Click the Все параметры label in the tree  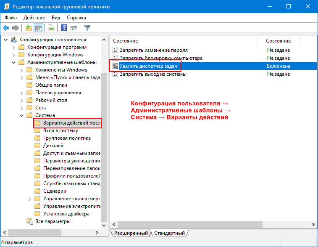[x=53, y=221]
